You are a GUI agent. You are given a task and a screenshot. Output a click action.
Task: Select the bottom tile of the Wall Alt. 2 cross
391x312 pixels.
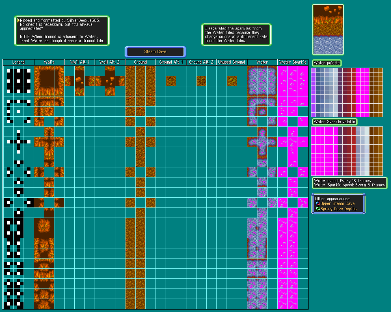[x=110, y=91]
